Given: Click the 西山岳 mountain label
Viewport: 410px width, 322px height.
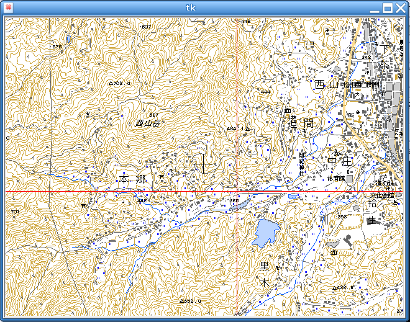Looking at the screenshot, I should [x=148, y=123].
